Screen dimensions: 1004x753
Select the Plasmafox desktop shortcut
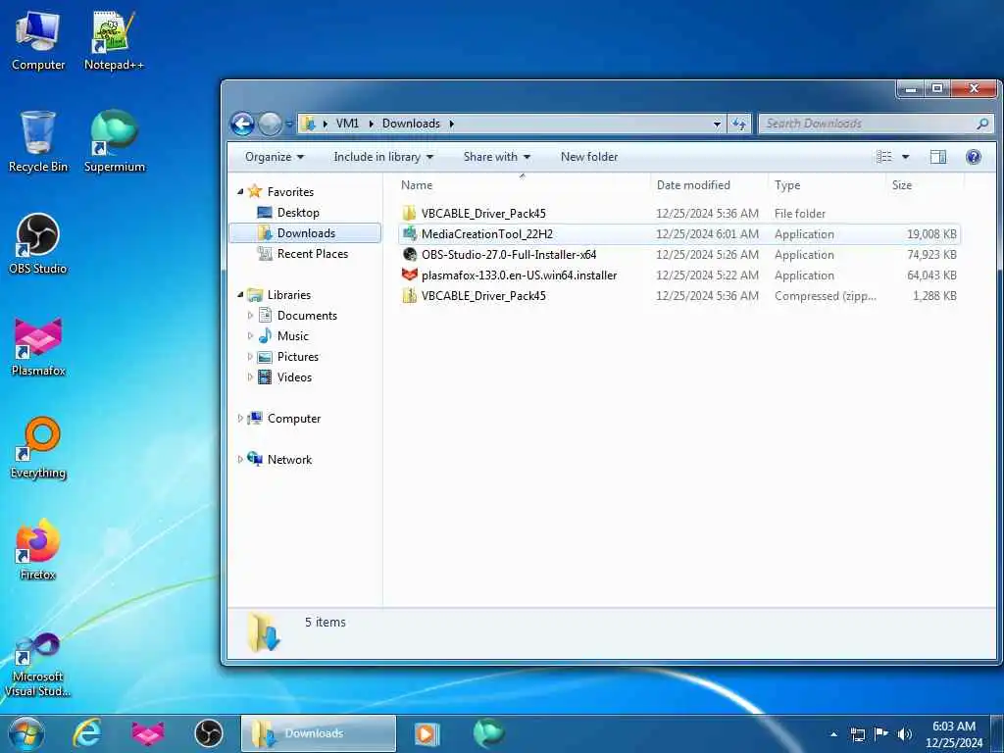pos(38,346)
